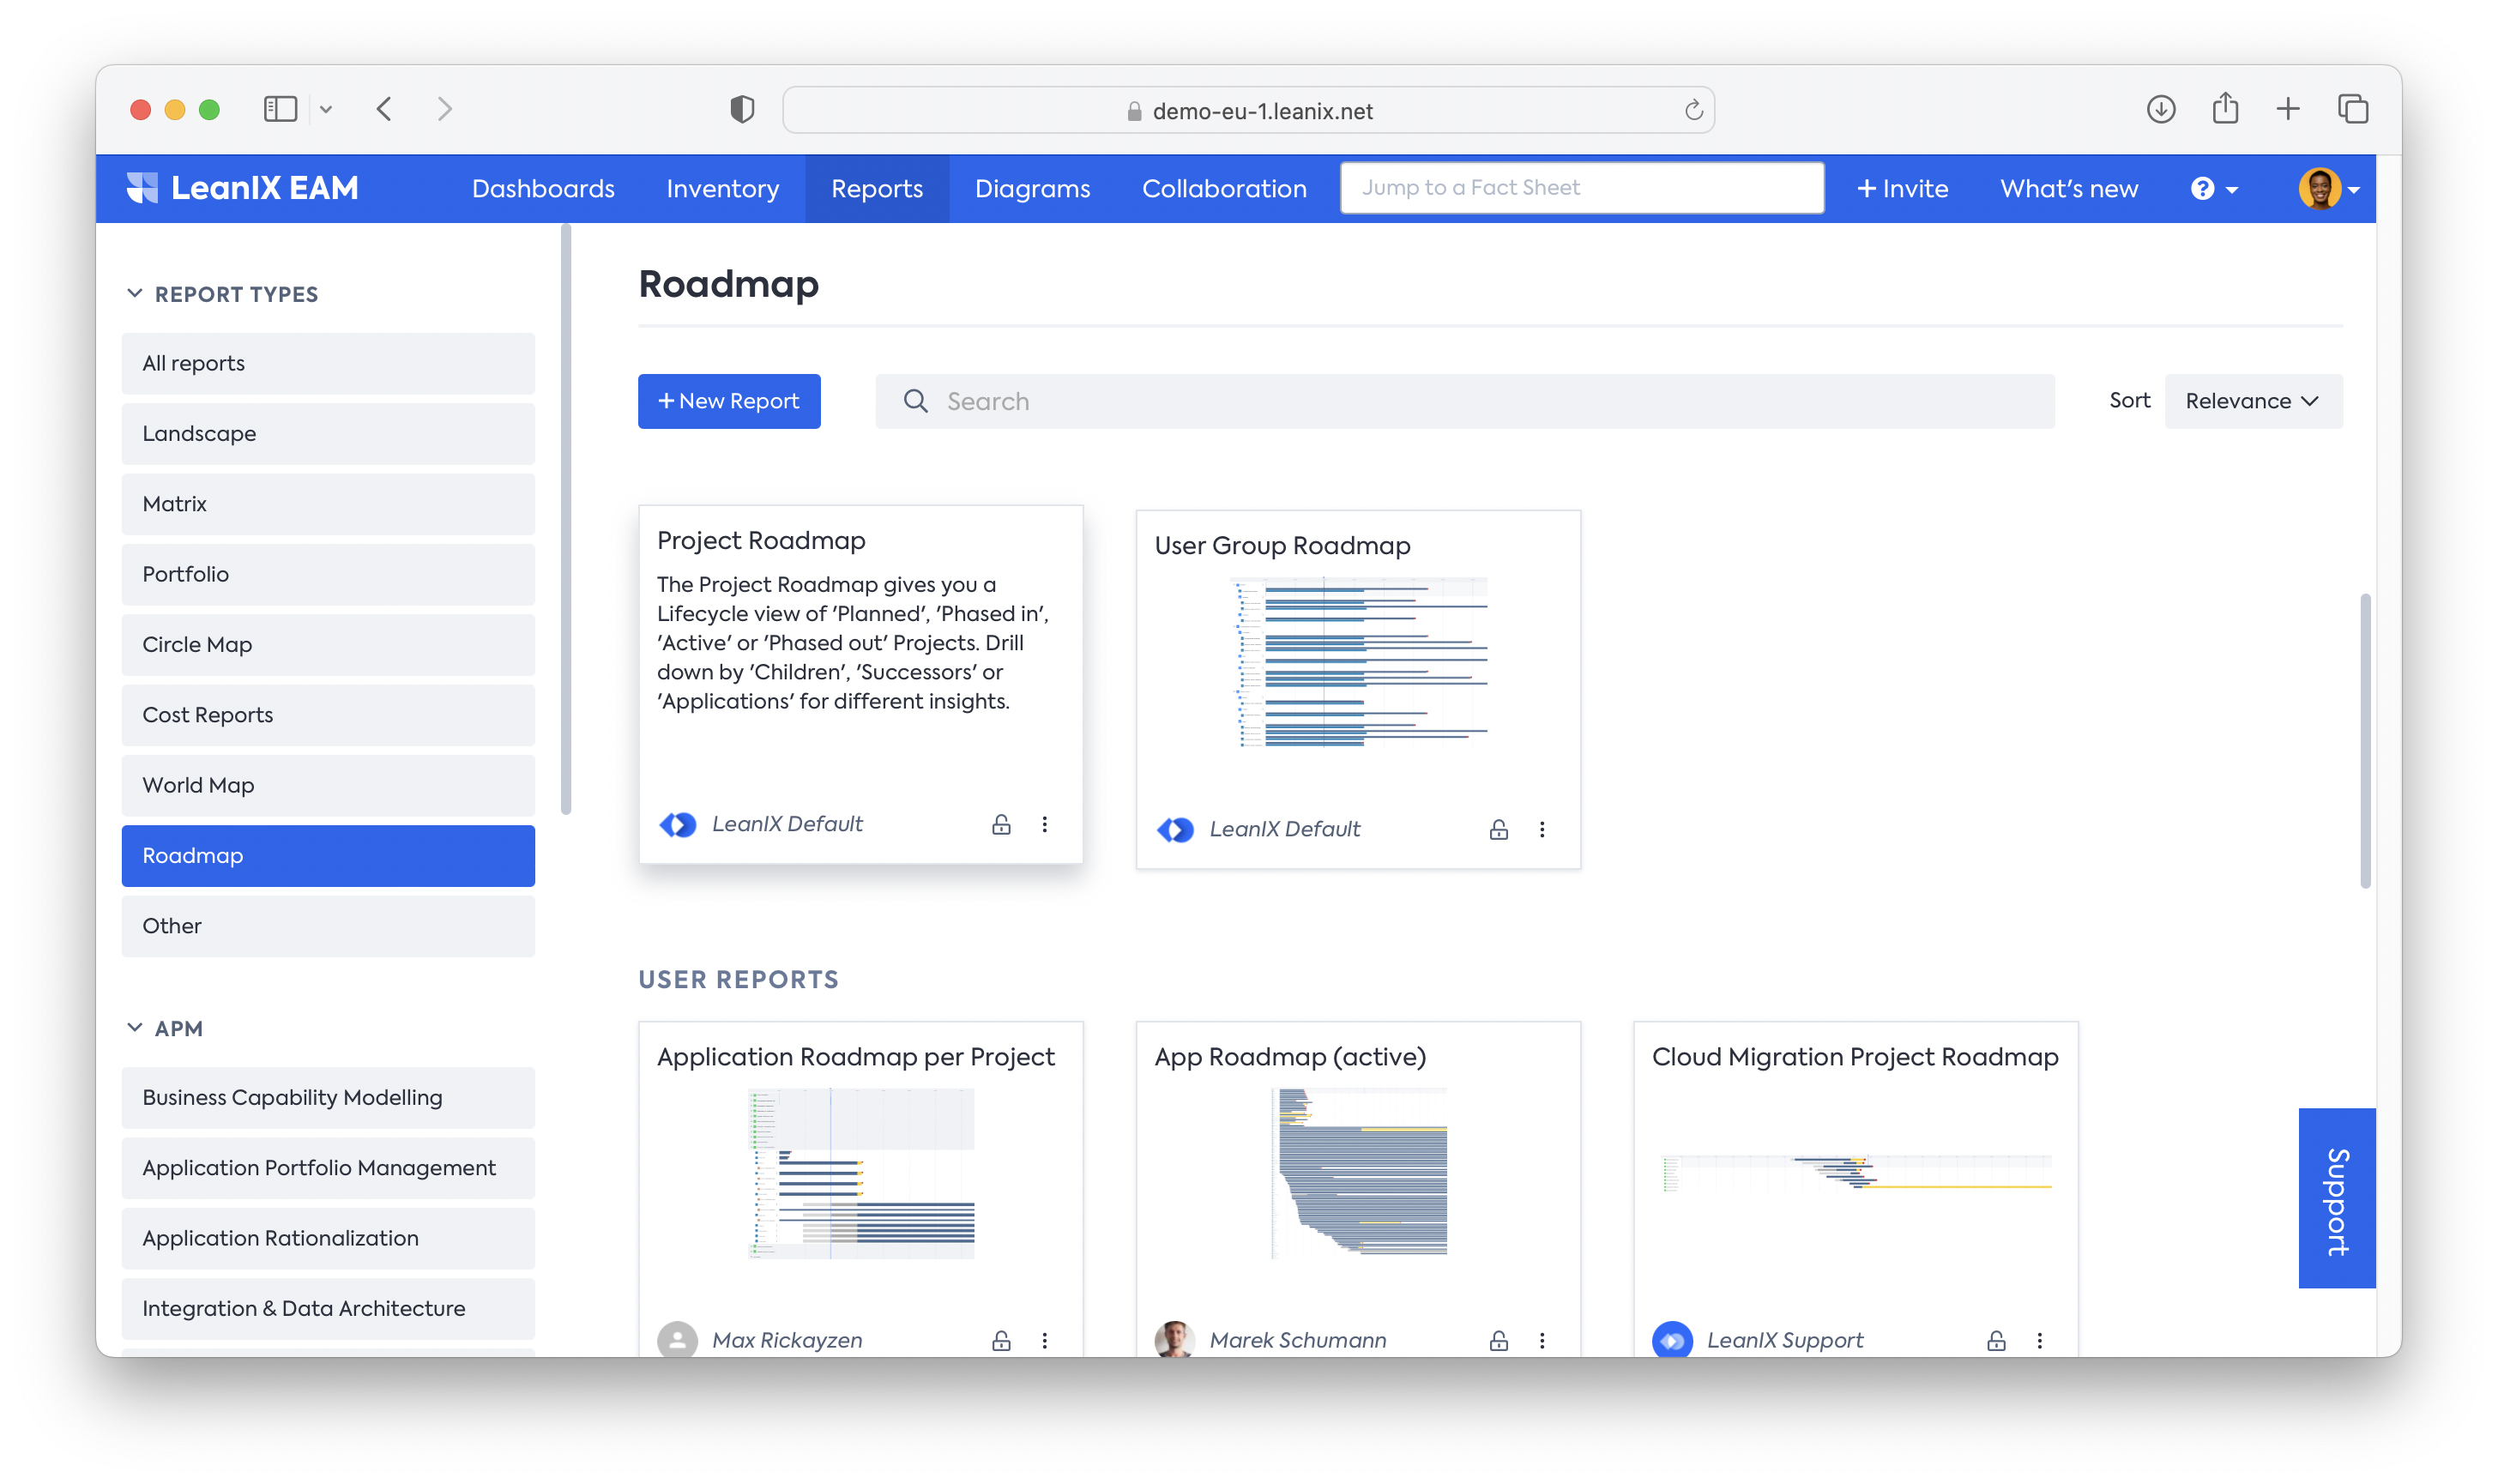
Task: Open the Inventory tab
Action: (x=722, y=189)
